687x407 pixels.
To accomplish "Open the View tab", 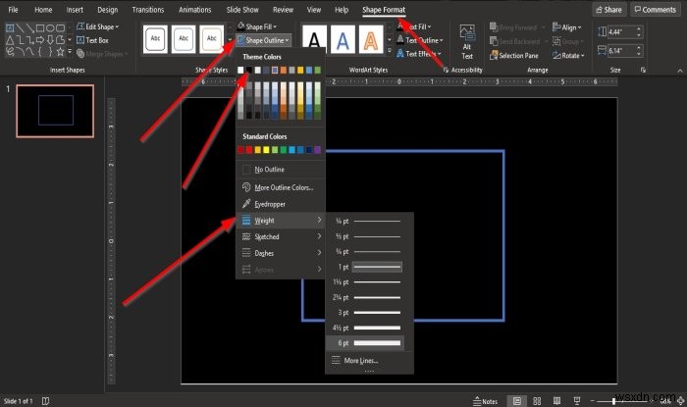I will click(x=314, y=10).
